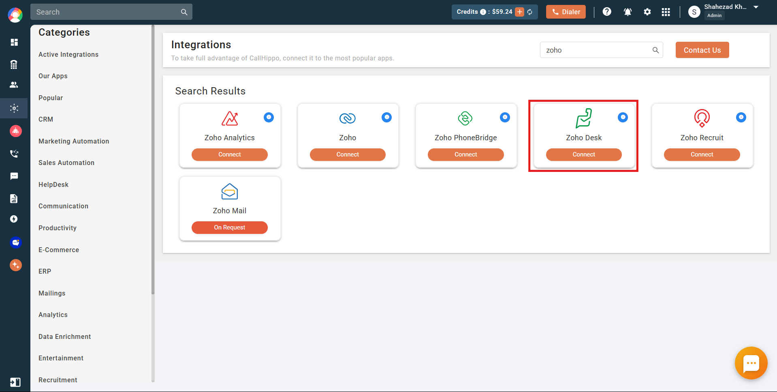Open the reports document icon in sidebar
Image resolution: width=777 pixels, height=392 pixels.
tap(14, 198)
